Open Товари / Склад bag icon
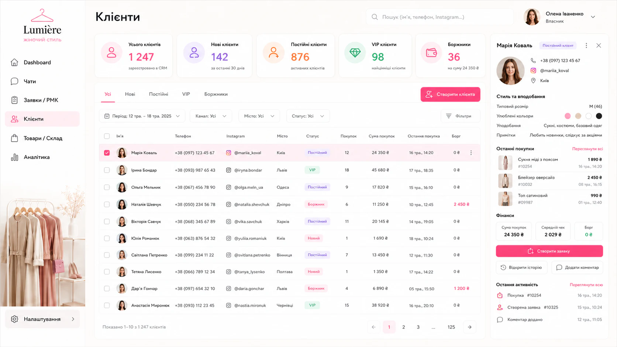The image size is (617, 347). [14, 138]
